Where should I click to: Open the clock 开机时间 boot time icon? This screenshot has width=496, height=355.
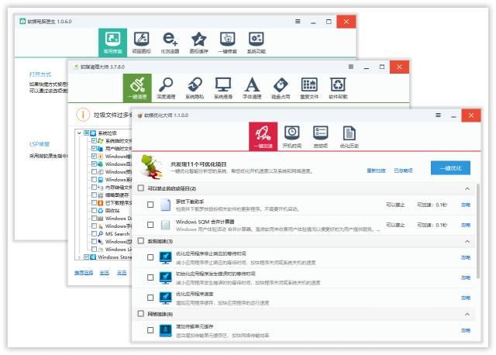pyautogui.click(x=291, y=136)
